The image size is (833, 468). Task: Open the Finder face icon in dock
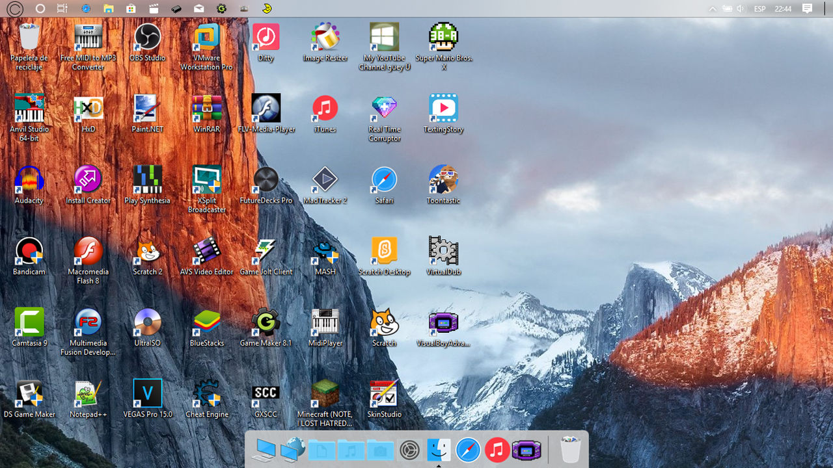click(439, 449)
